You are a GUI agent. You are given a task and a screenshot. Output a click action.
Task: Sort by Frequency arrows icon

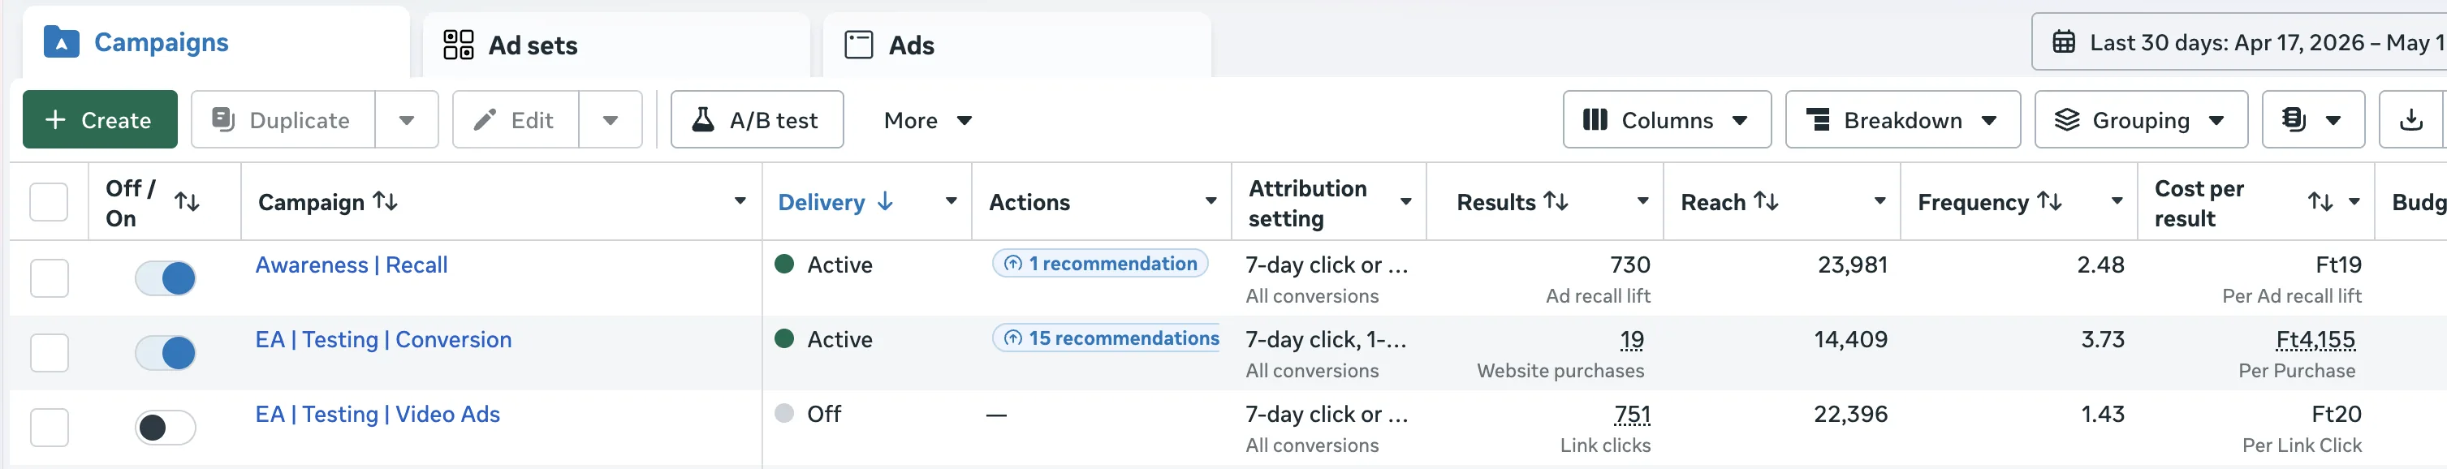coord(2050,201)
